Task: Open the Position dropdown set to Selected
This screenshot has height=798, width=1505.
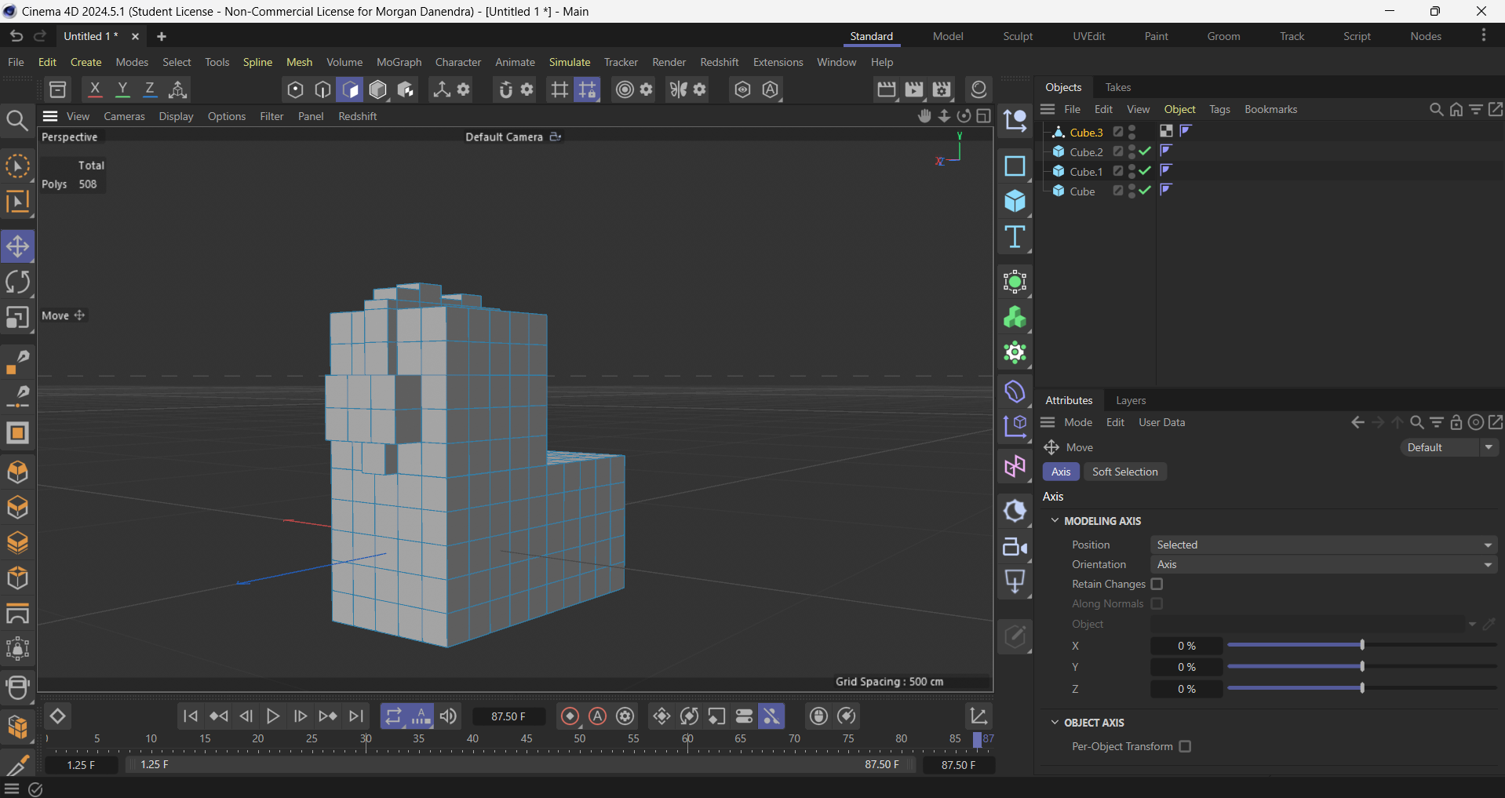Action: coord(1323,545)
